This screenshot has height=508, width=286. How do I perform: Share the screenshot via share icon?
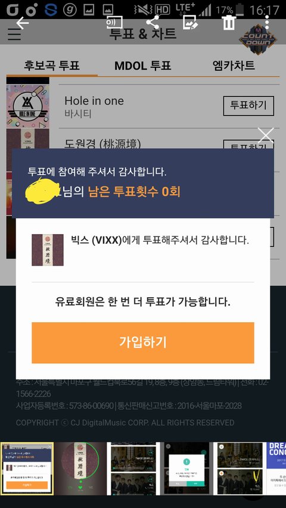[x=153, y=23]
